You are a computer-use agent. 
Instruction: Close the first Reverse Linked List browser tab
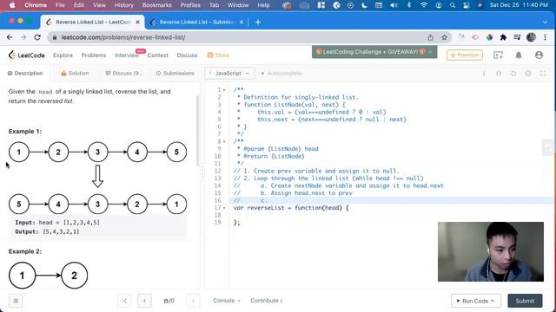point(137,22)
